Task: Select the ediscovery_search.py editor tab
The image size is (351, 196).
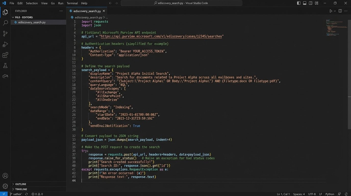Action: tap(87, 11)
